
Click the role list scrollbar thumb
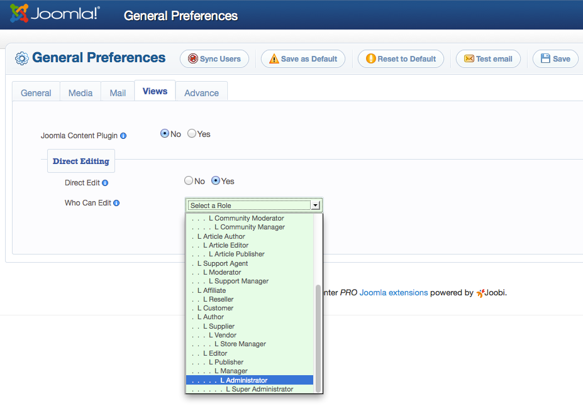[x=318, y=337]
